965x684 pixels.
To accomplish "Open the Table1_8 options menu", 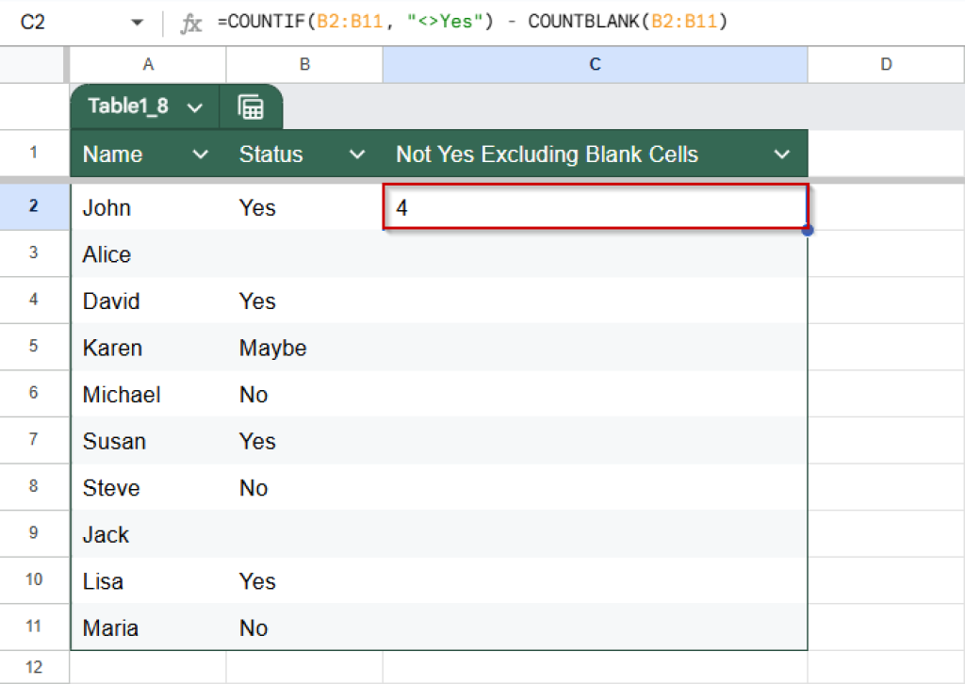I will tap(196, 106).
